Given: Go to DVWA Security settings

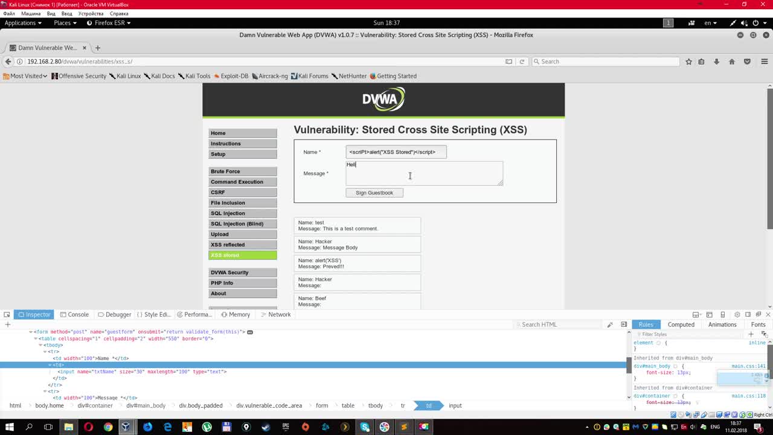Looking at the screenshot, I should click(243, 272).
